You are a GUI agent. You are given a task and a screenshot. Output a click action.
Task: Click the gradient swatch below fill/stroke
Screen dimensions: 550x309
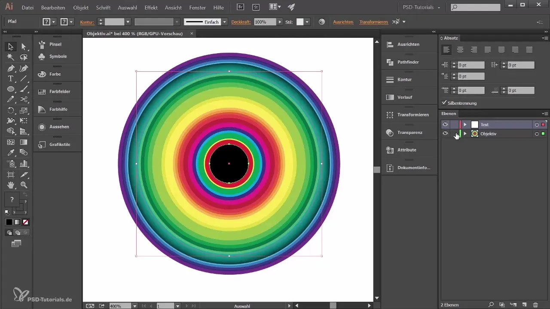point(18,222)
